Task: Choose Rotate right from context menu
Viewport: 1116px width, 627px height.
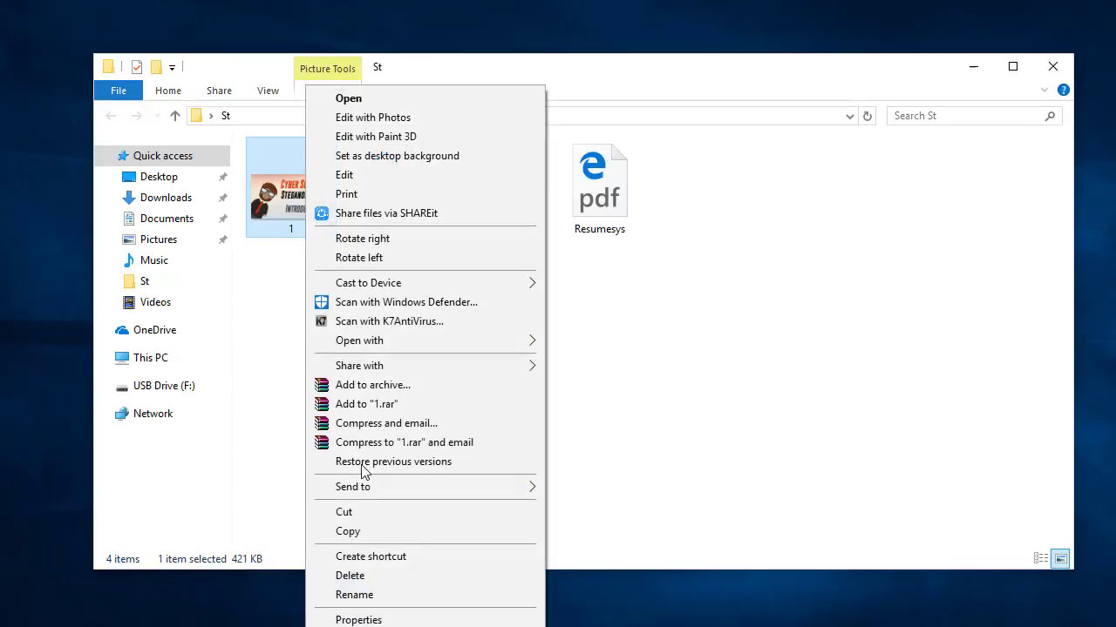Action: click(363, 239)
